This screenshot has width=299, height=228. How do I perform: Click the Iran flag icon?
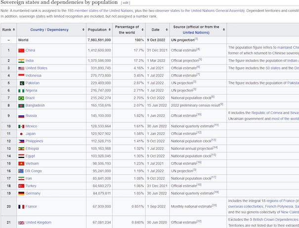21,179
